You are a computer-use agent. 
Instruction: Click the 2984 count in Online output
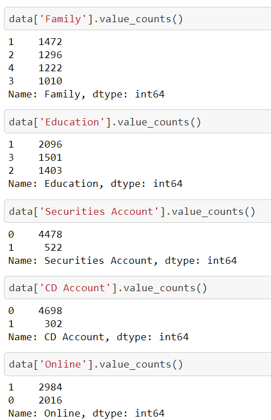[x=50, y=387]
